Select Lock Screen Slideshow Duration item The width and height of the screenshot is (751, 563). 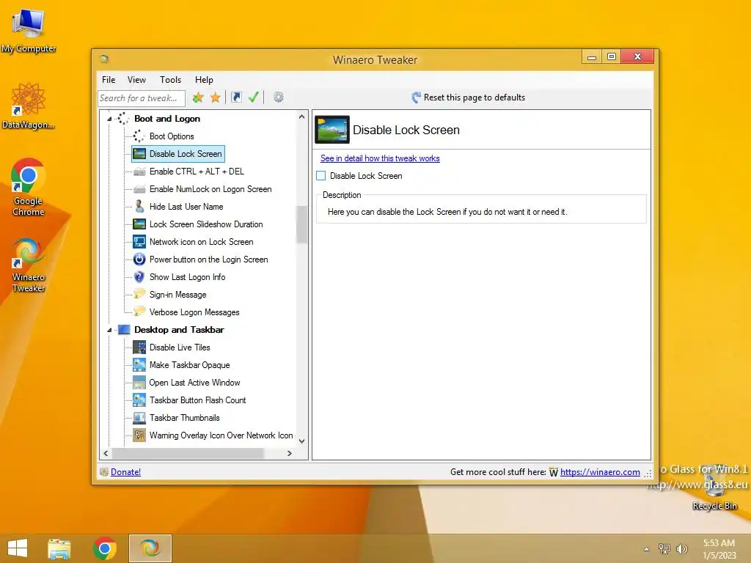(x=206, y=224)
